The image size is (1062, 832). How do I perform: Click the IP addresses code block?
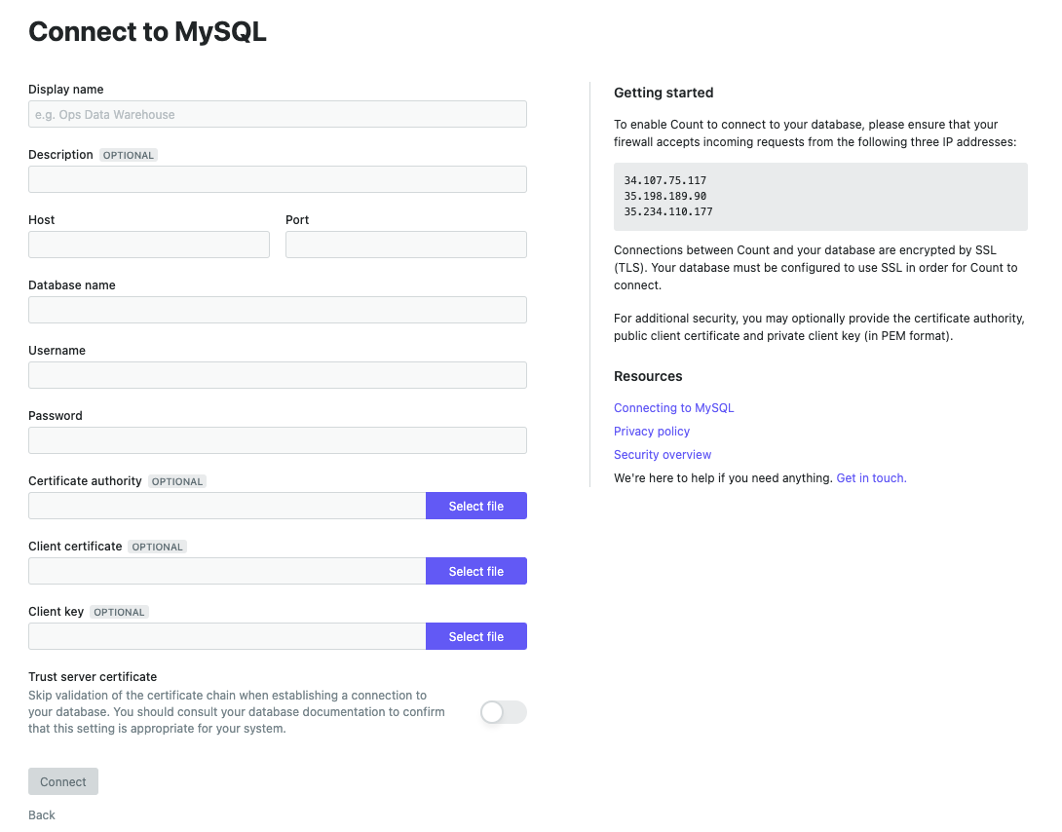point(821,197)
